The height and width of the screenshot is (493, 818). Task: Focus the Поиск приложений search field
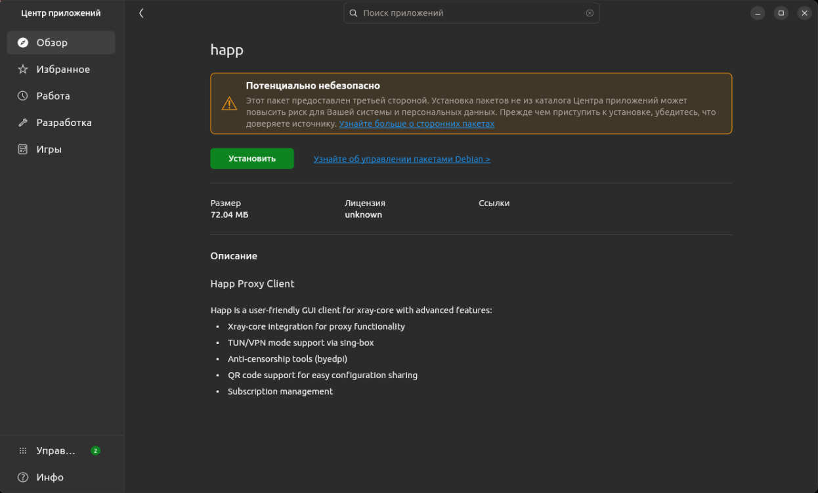pos(471,13)
